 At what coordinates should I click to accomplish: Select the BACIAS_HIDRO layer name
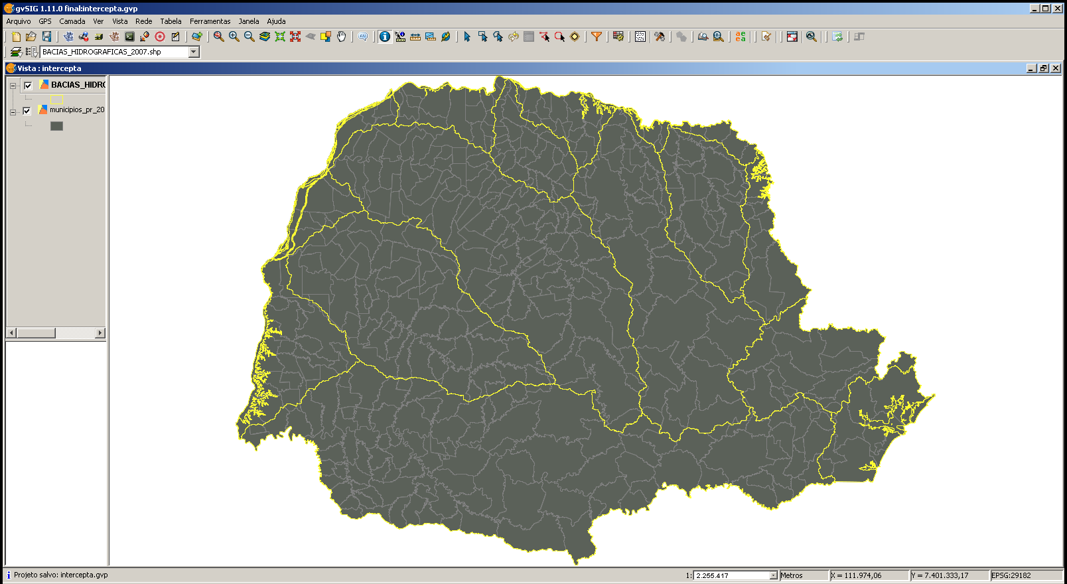(78, 85)
